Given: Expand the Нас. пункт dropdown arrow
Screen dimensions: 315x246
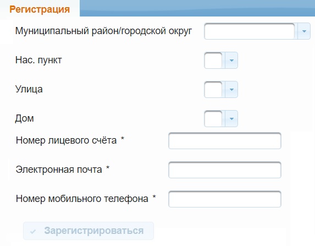Looking at the screenshot, I should click(231, 61).
